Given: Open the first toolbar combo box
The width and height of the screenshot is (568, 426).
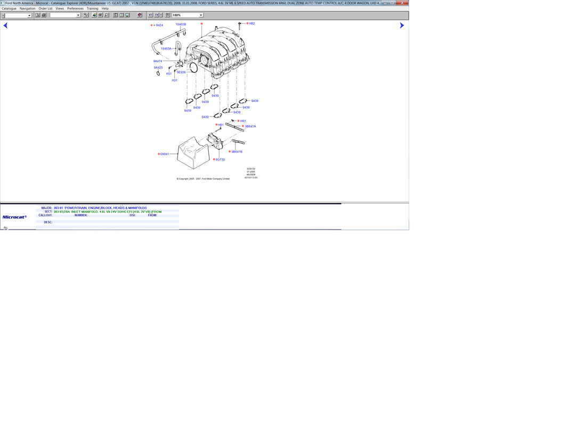Looking at the screenshot, I should 29,15.
